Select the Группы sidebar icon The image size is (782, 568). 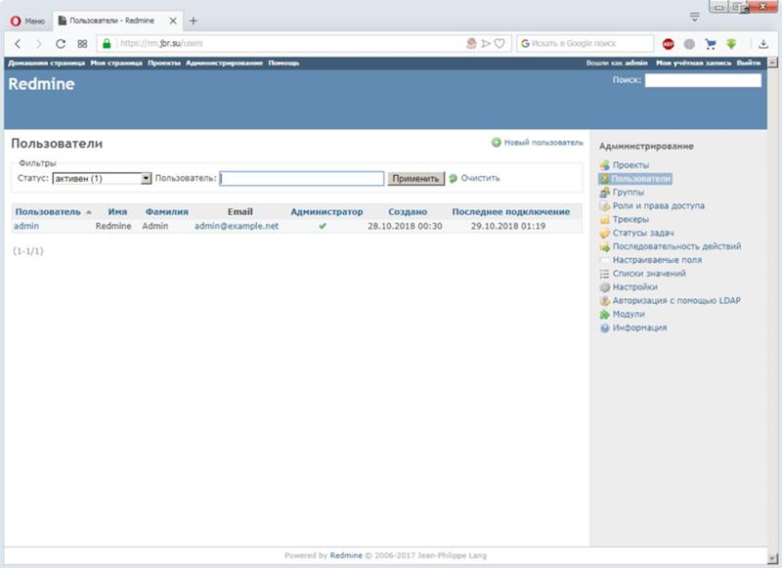(x=607, y=193)
